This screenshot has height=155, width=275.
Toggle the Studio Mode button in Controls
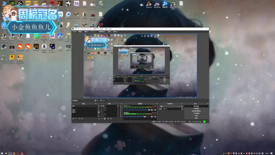[x=196, y=113]
